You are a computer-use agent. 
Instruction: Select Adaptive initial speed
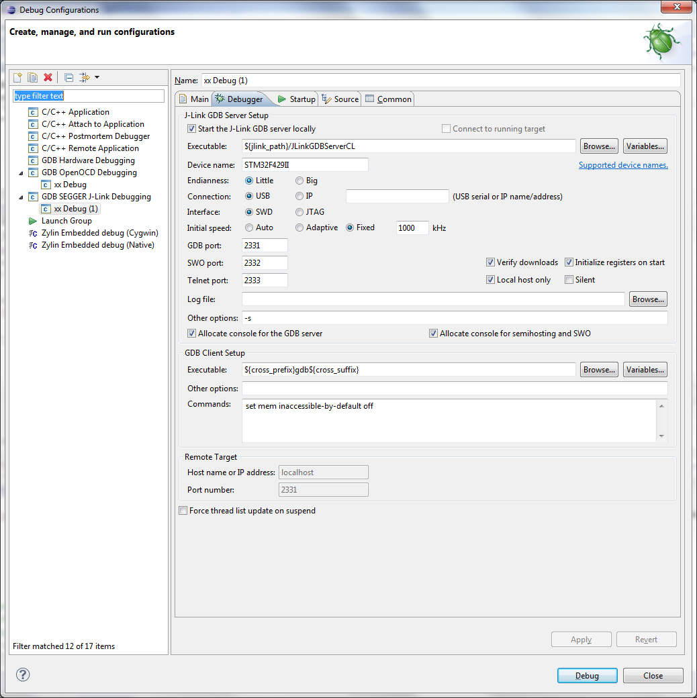point(299,228)
